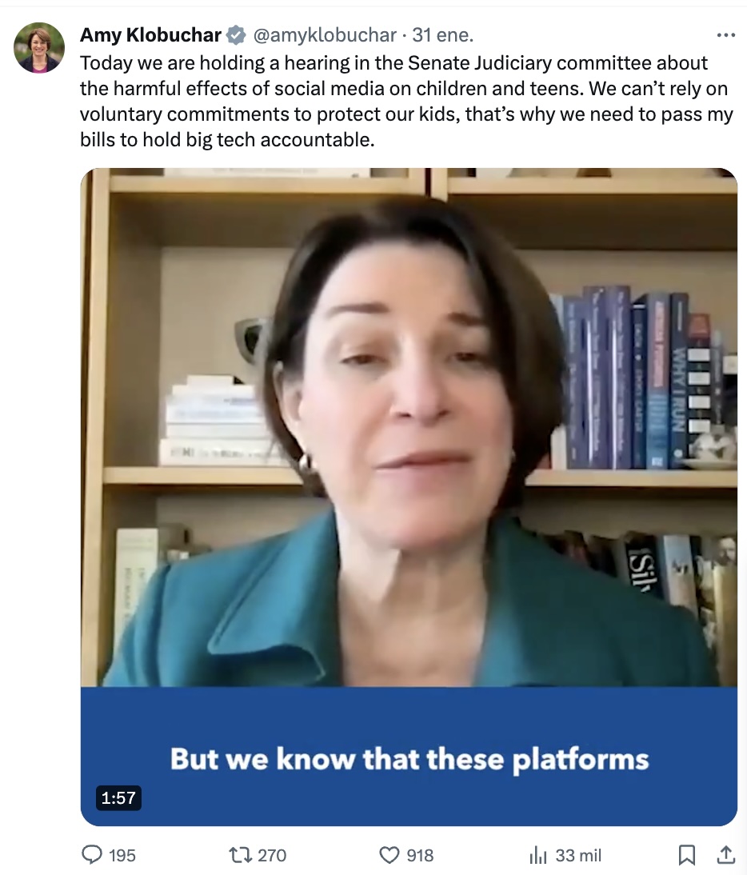Click the video caption 'But we know that these platforms'
This screenshot has width=747, height=875.
coord(409,760)
